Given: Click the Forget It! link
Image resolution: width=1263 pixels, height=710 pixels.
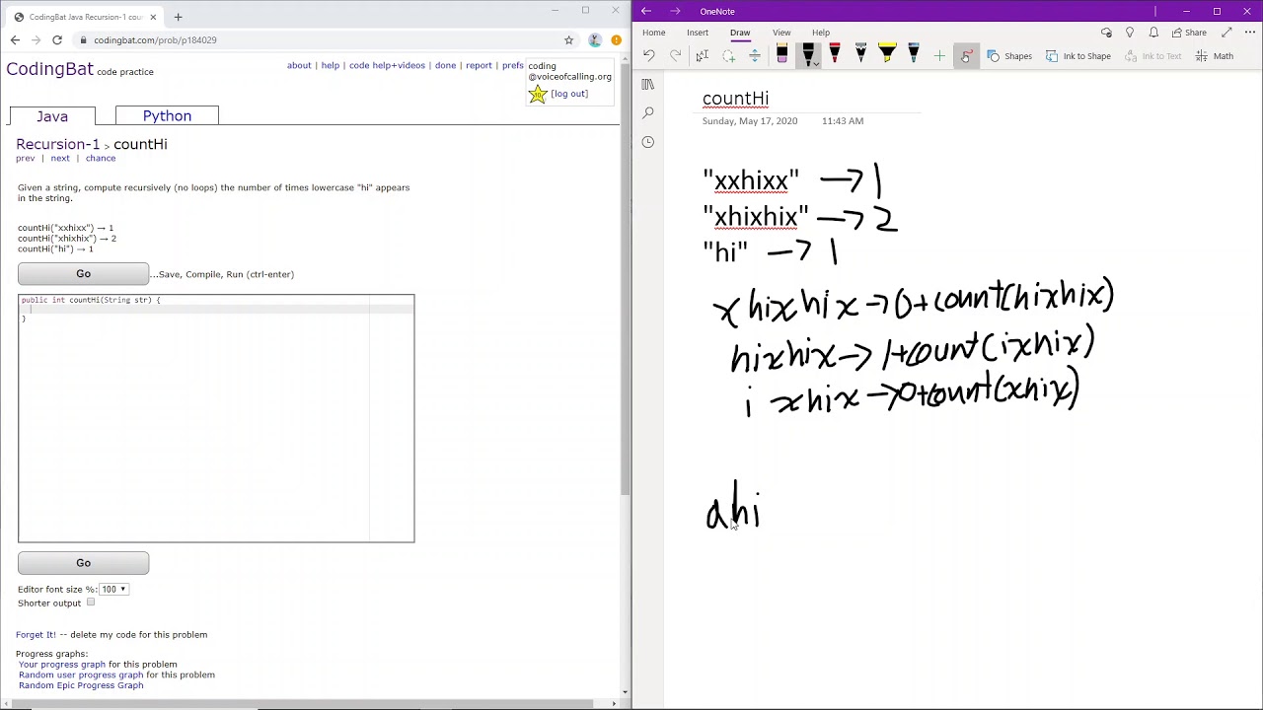Looking at the screenshot, I should pyautogui.click(x=37, y=635).
